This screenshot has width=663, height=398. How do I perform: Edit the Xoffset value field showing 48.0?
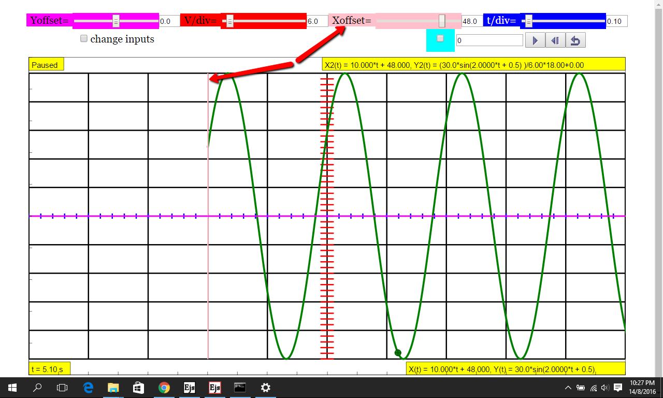click(x=471, y=21)
